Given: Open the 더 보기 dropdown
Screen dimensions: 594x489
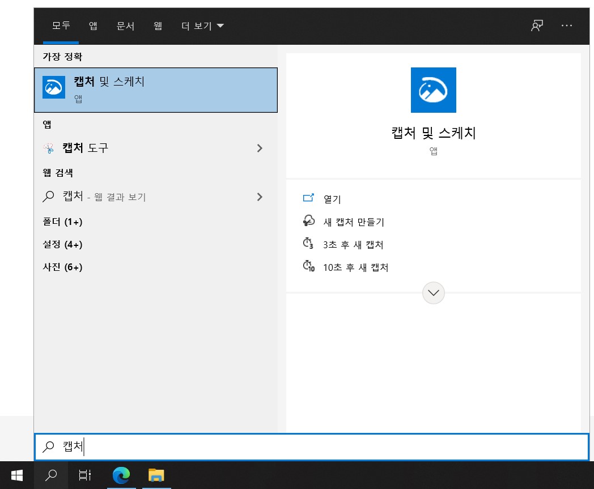Looking at the screenshot, I should (202, 25).
